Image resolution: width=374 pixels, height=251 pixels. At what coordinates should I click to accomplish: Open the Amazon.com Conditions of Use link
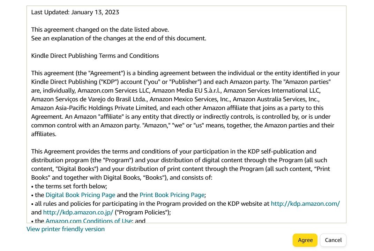pos(88,220)
